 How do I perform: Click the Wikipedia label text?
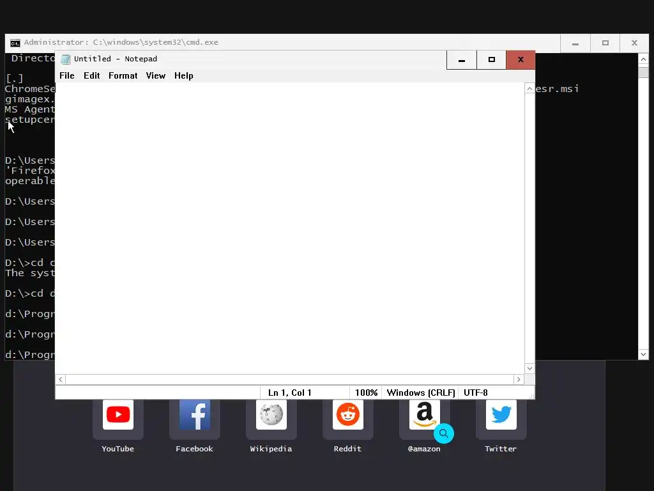pos(271,449)
